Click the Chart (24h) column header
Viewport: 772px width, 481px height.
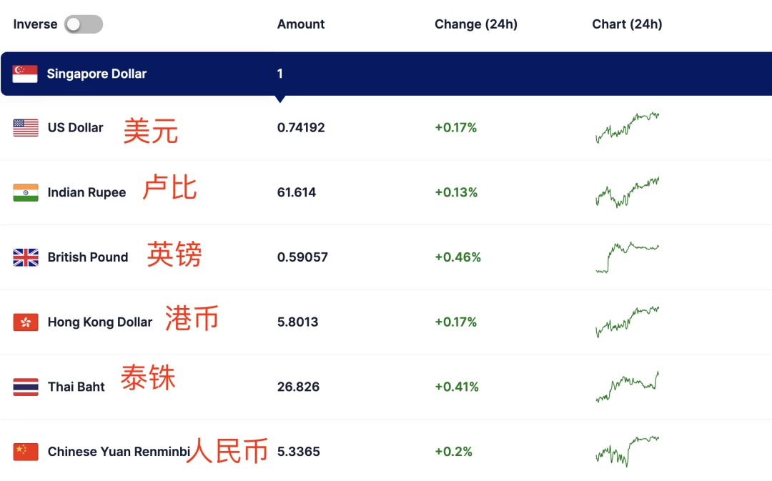[x=627, y=24]
